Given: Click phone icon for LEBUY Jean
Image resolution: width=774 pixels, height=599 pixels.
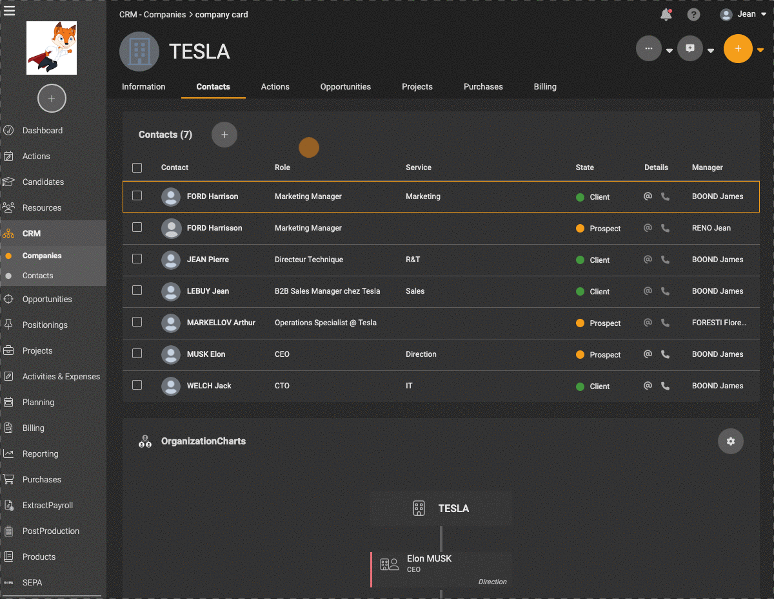Looking at the screenshot, I should pos(665,291).
